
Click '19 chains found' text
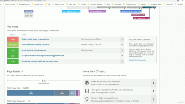click(x=87, y=50)
